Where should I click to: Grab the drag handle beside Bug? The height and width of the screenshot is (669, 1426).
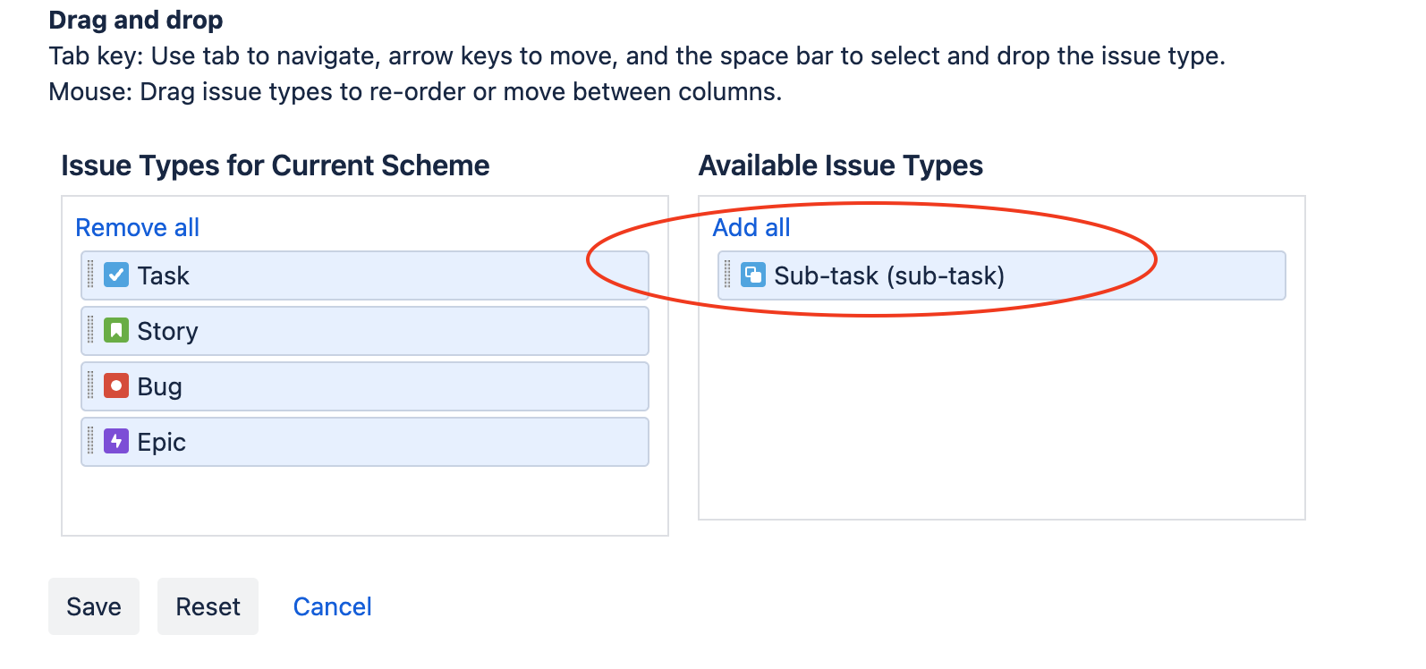coord(90,386)
